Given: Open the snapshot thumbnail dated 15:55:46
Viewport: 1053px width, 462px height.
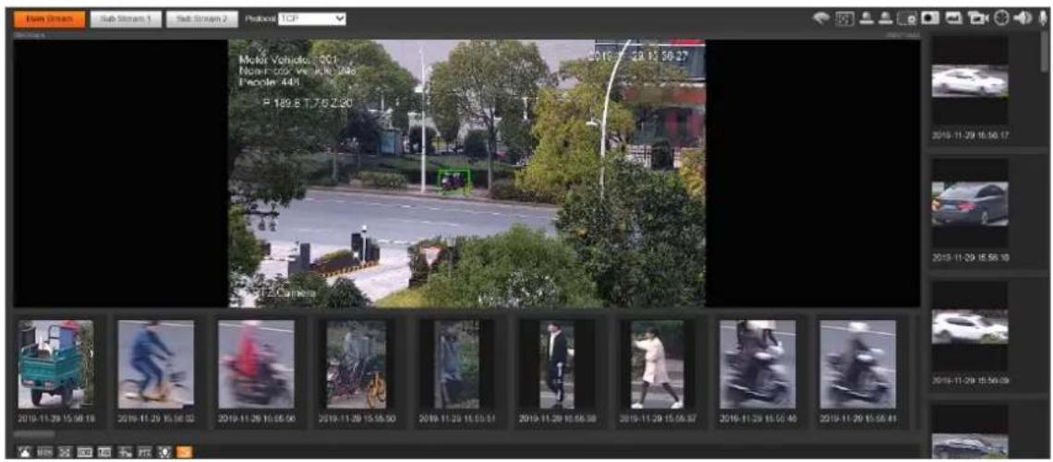Looking at the screenshot, I should (757, 364).
